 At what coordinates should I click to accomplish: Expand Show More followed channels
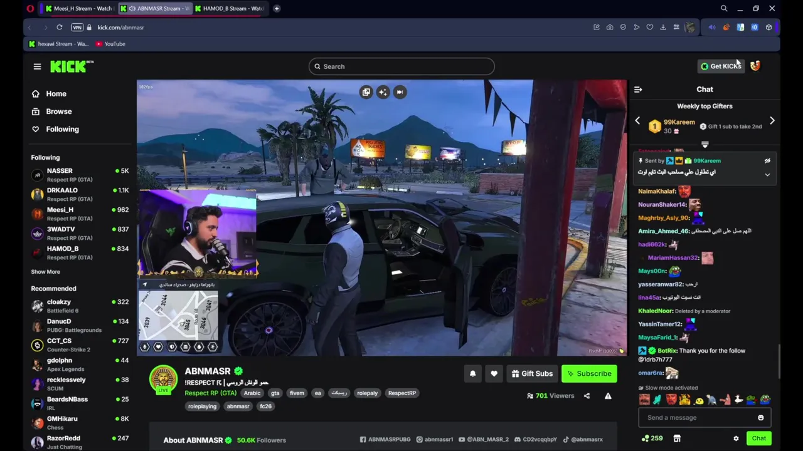[46, 272]
